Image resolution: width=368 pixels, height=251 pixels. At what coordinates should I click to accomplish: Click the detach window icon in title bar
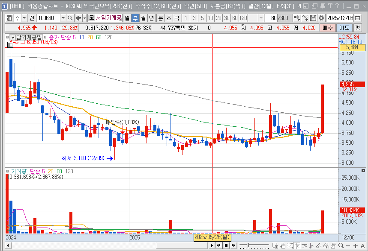pos(314,6)
